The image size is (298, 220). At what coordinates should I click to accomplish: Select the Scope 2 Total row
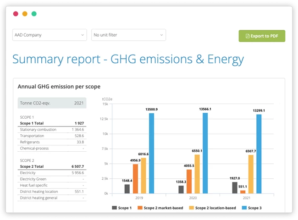[x=52, y=166]
